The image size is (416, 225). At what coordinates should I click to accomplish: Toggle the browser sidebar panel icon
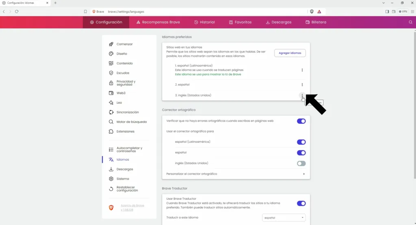coord(387,12)
